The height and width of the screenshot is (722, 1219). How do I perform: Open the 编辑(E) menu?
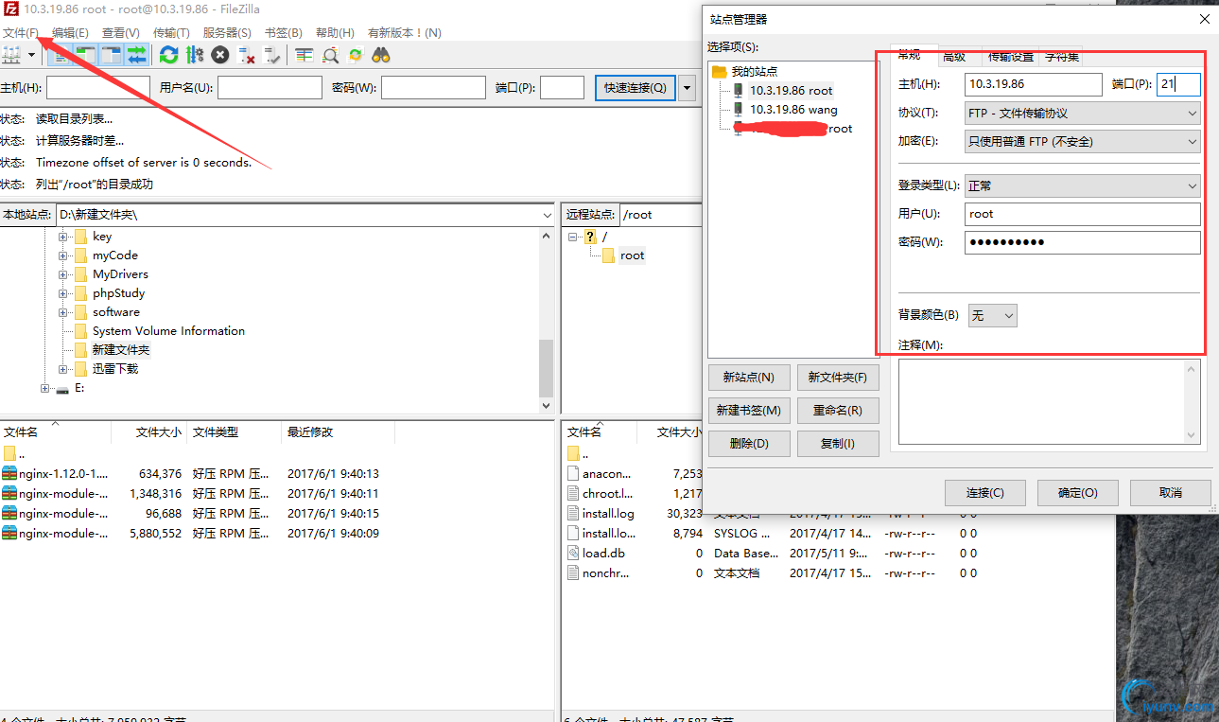coord(71,32)
